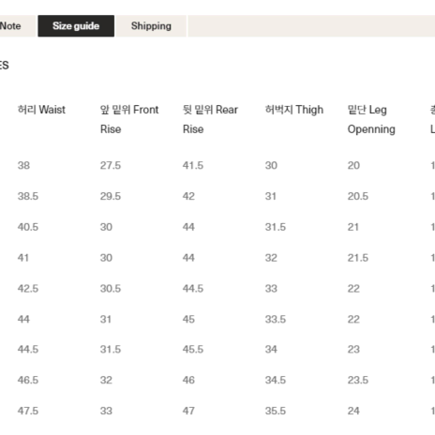Image resolution: width=435 pixels, height=435 pixels.
Task: Click the empty tab bar area
Action: pos(311,26)
